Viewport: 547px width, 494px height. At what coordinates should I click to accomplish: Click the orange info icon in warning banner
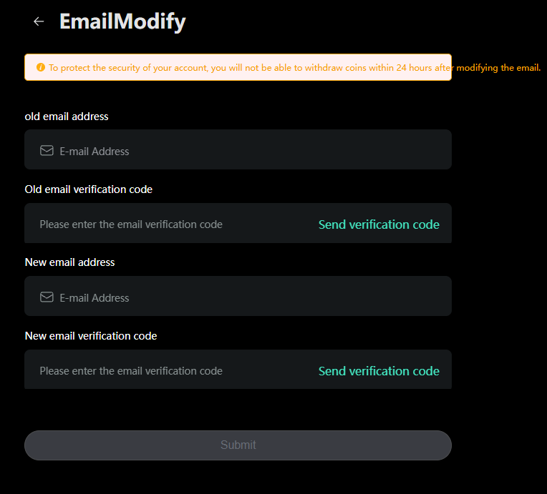pyautogui.click(x=41, y=67)
